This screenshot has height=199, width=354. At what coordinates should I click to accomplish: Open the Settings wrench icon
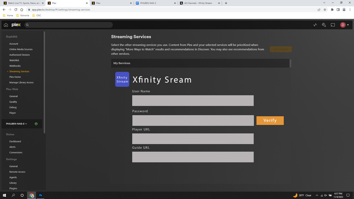click(x=324, y=25)
